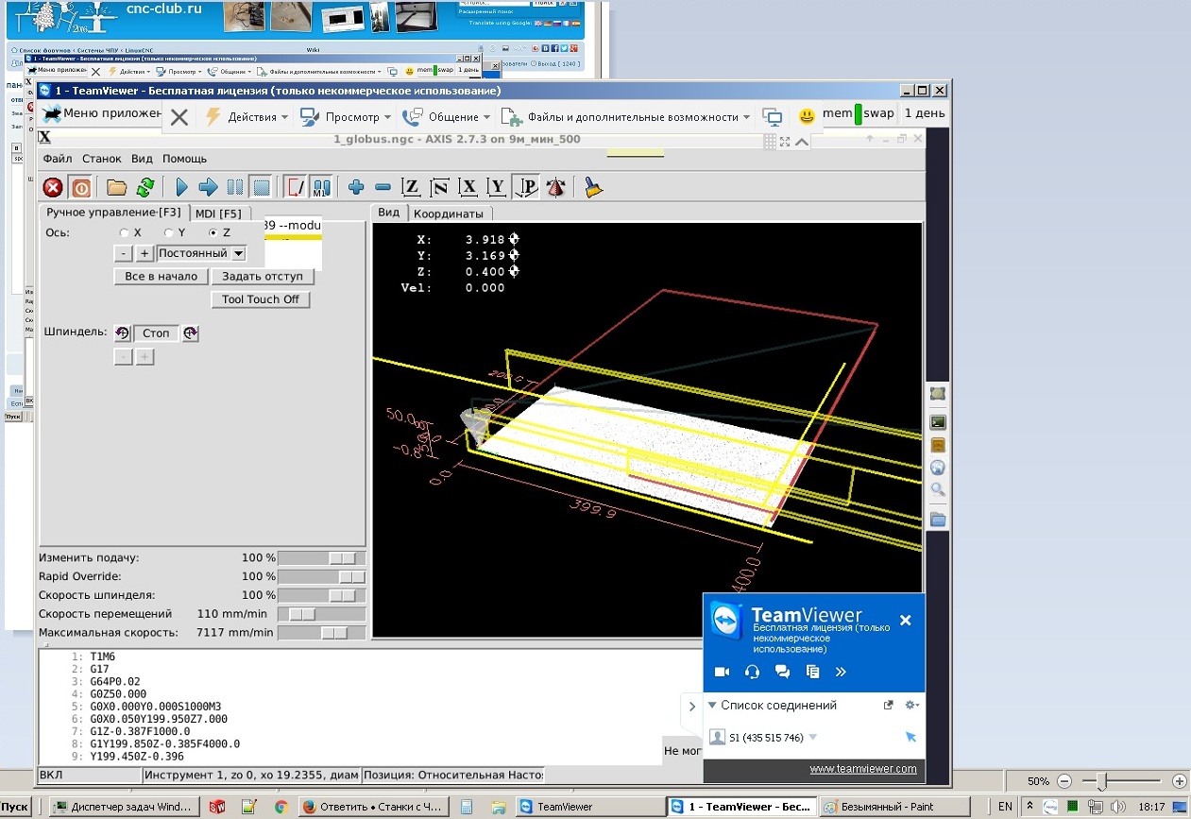Image resolution: width=1191 pixels, height=819 pixels.
Task: Open Файл menu in AXIS
Action: pos(57,159)
